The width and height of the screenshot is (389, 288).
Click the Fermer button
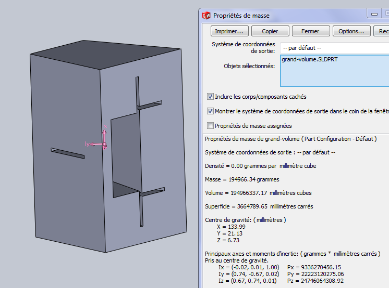(x=311, y=31)
